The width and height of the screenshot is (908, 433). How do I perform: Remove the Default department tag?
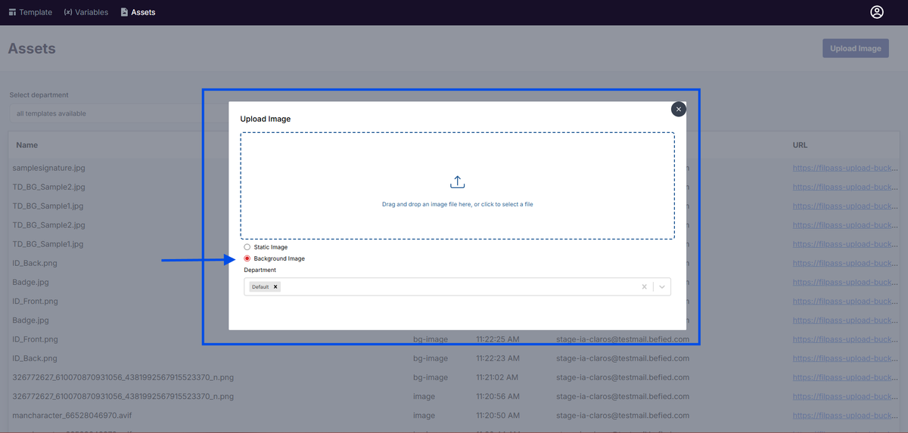pyautogui.click(x=275, y=287)
